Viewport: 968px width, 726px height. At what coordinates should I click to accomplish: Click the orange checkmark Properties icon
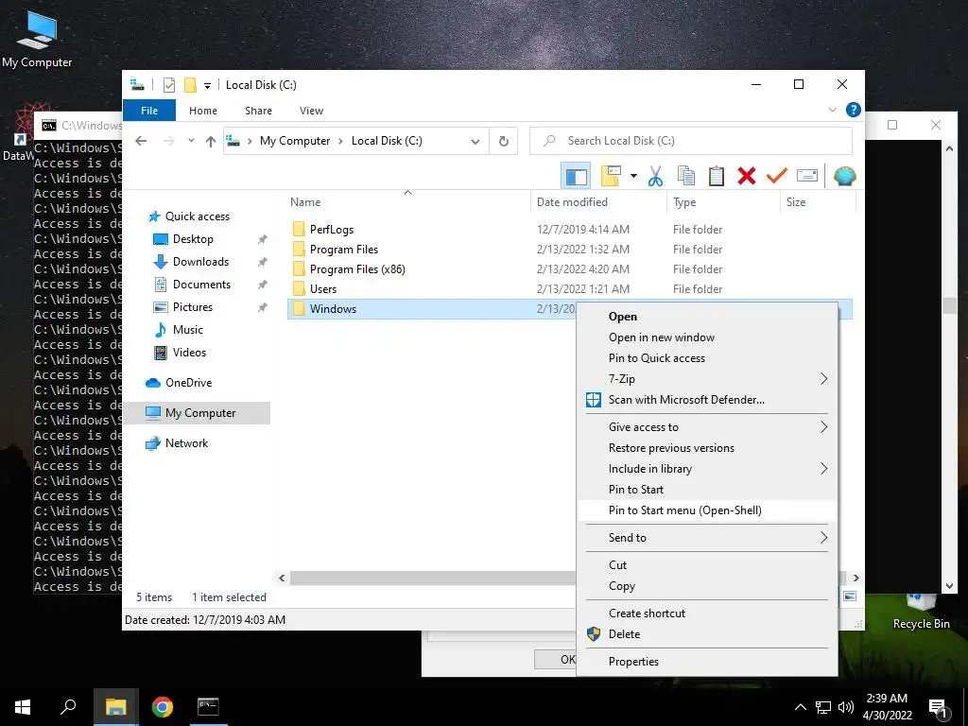(x=777, y=176)
